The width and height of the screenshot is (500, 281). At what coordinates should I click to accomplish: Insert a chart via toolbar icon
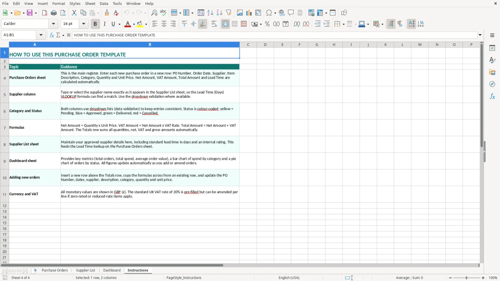click(x=249, y=13)
